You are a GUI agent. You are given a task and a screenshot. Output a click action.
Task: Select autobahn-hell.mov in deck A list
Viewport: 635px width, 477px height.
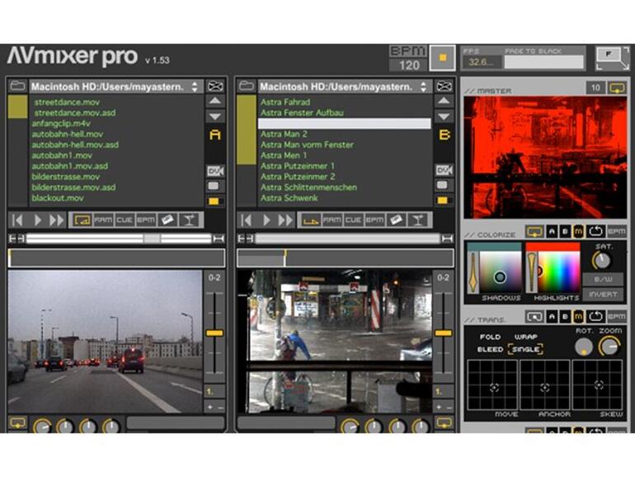68,135
